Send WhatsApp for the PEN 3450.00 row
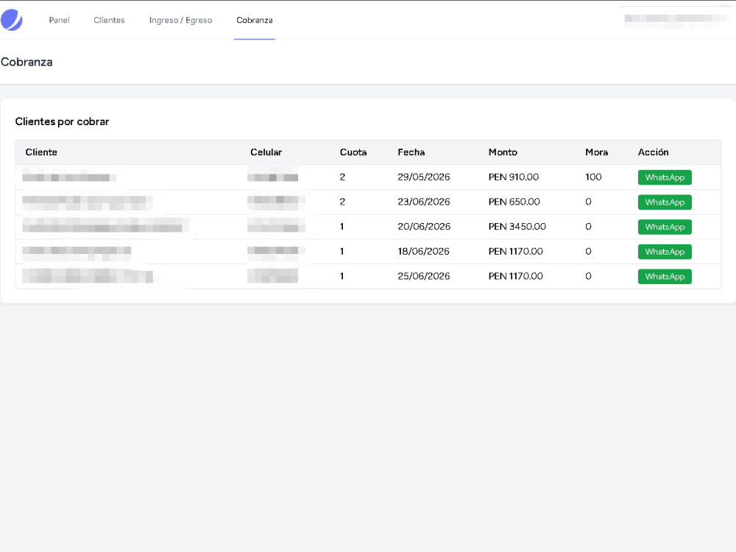 point(665,227)
